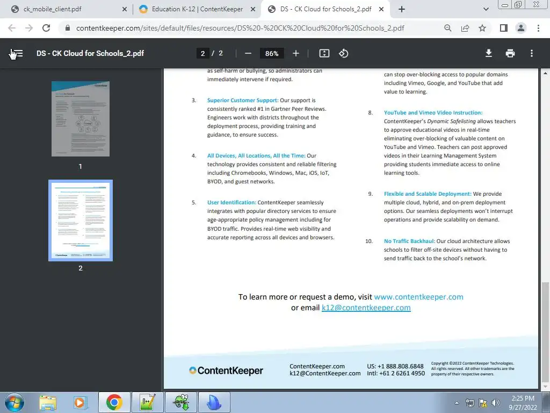Bookmark this page with the star icon

pyautogui.click(x=482, y=28)
